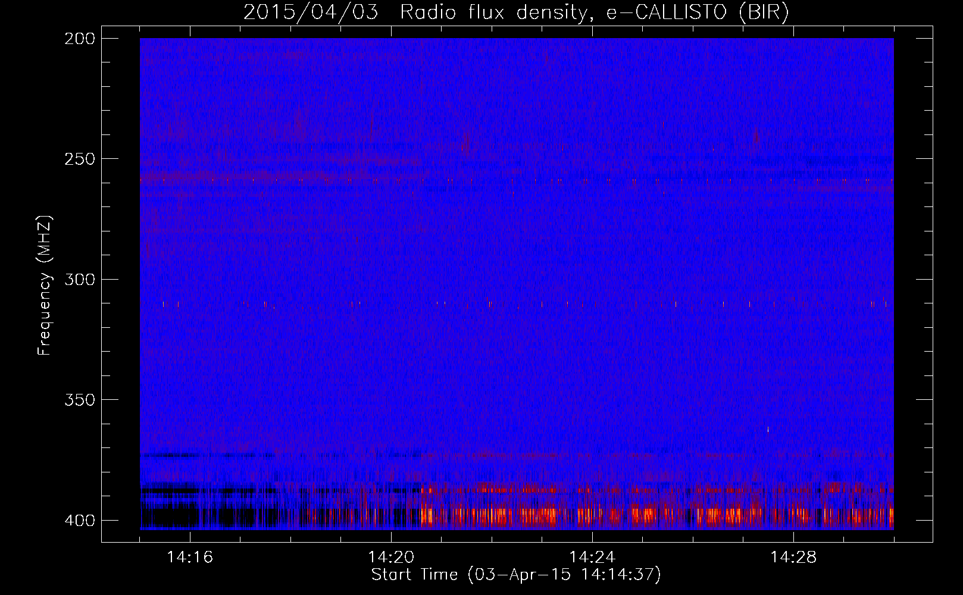Click the 14:16 time tick label
The image size is (963, 595).
(190, 558)
